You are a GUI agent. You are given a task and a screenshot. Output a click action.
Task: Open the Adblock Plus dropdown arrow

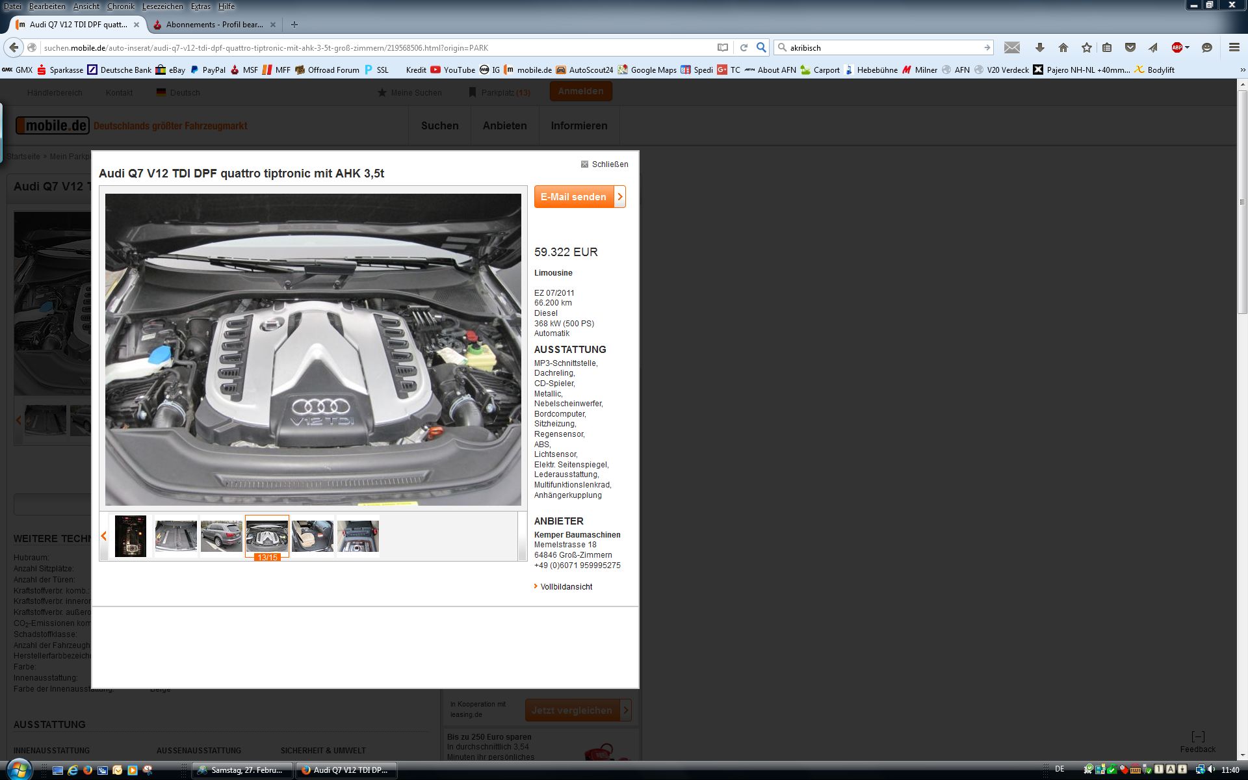[1187, 47]
